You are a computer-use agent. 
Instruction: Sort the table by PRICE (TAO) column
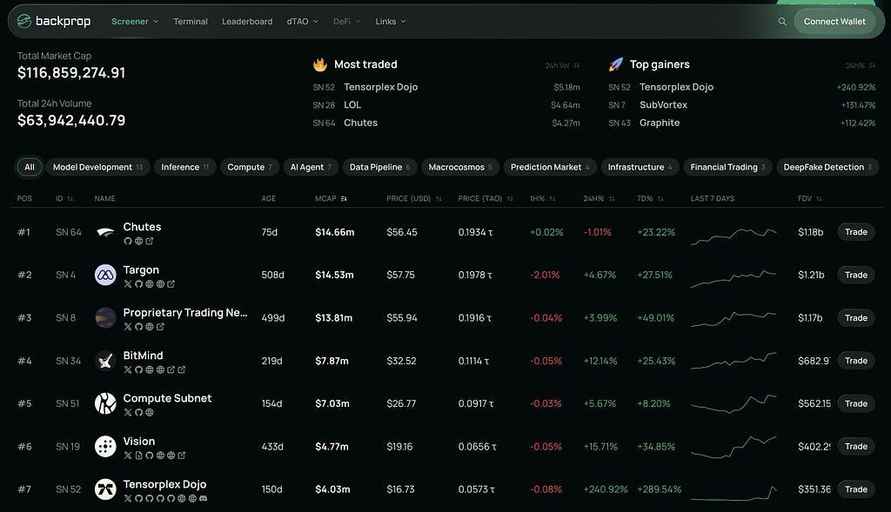[x=486, y=199]
